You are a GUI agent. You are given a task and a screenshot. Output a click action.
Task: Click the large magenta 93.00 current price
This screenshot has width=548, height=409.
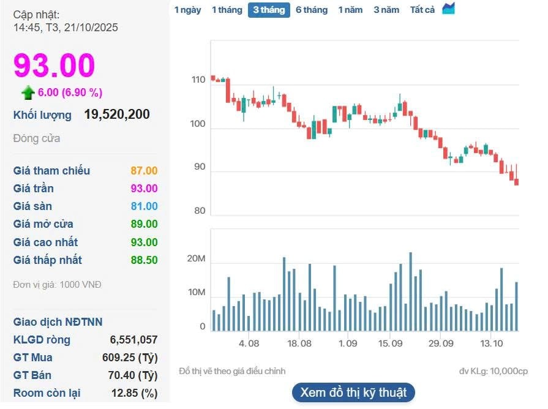click(x=54, y=66)
